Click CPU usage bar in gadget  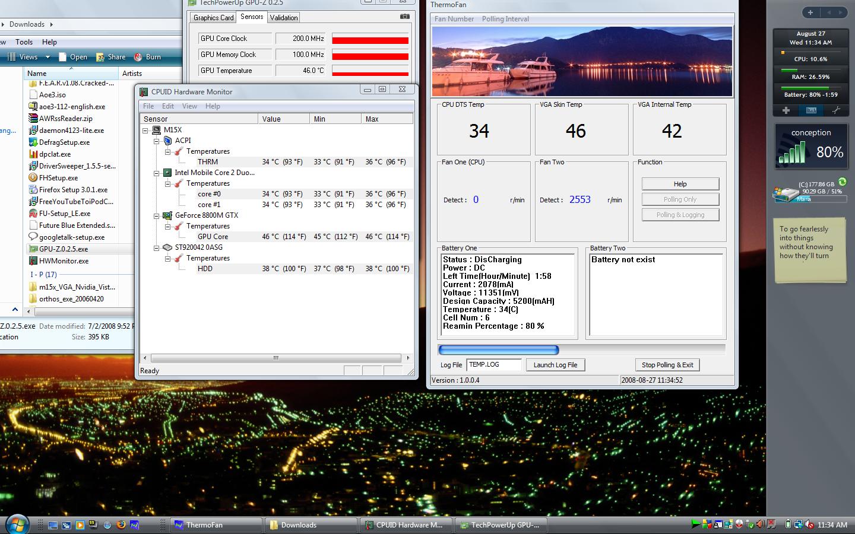pyautogui.click(x=811, y=52)
